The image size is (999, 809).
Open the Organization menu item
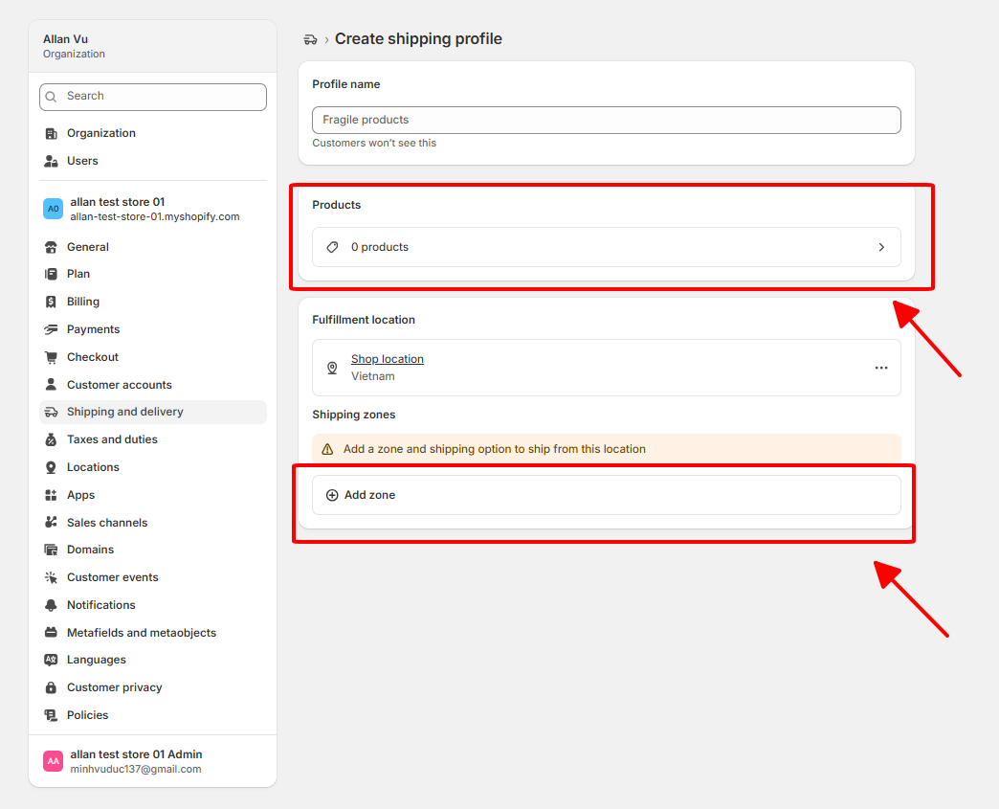[x=153, y=133]
